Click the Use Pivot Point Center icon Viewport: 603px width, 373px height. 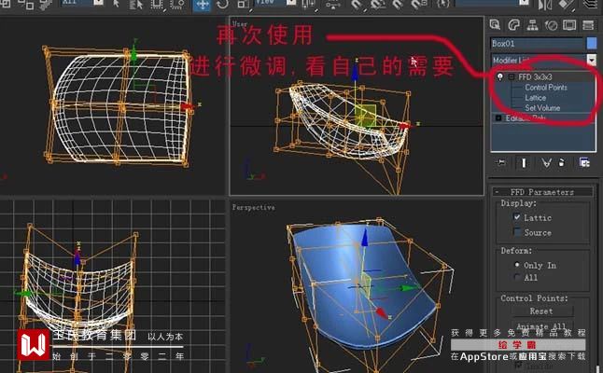(310, 5)
